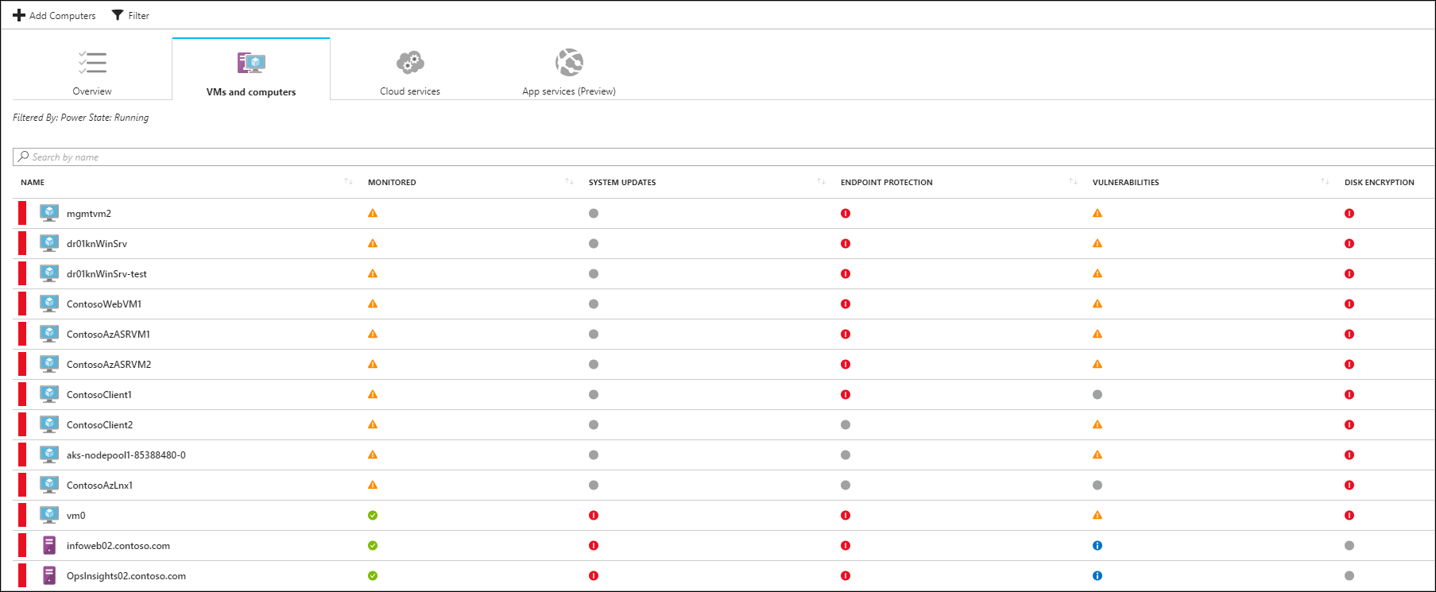1436x592 pixels.
Task: Click aks-nodepool1 monitored warning icon
Action: [x=373, y=455]
